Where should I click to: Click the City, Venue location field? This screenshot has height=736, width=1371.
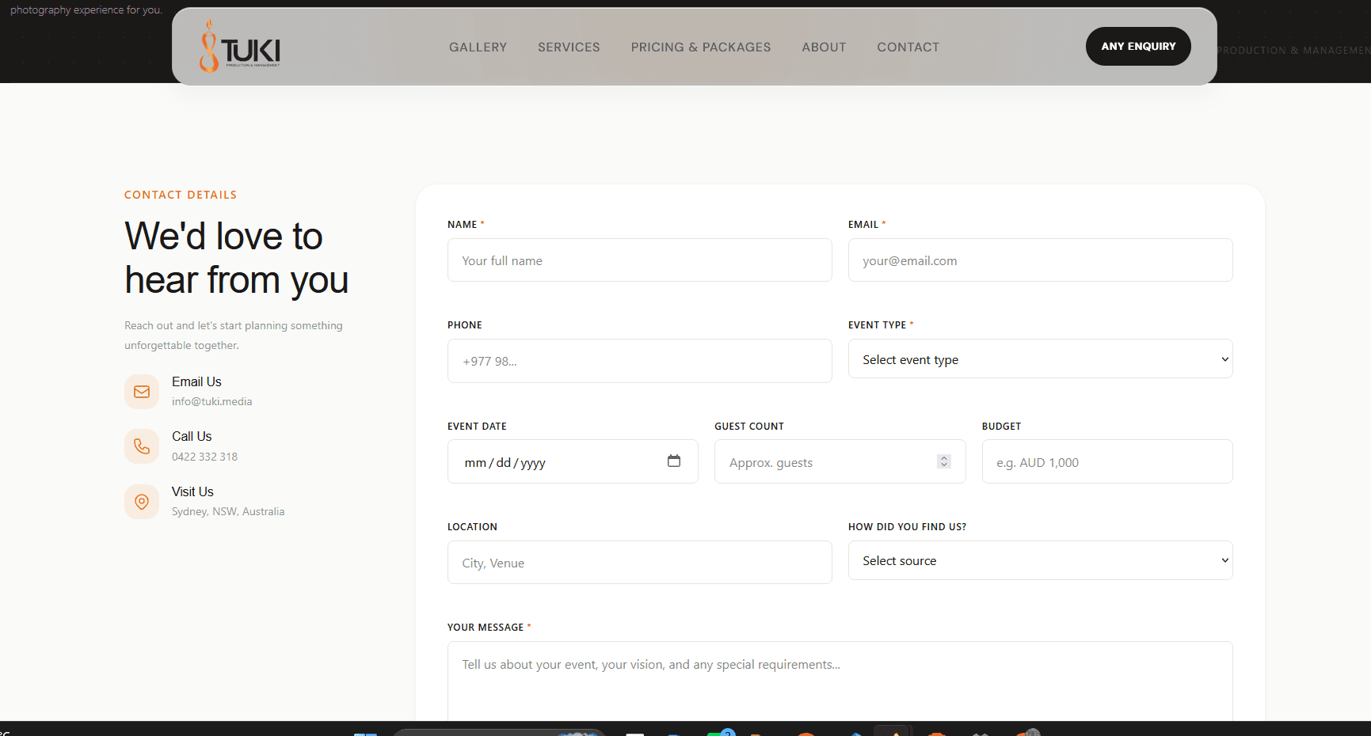tap(640, 563)
